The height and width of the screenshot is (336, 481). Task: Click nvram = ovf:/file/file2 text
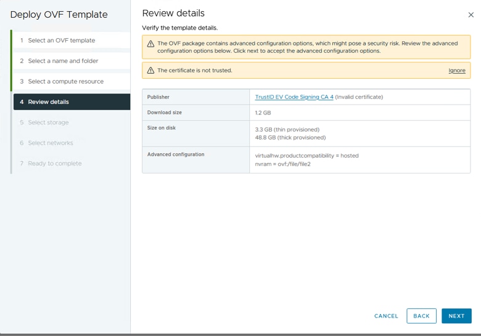pyautogui.click(x=283, y=164)
